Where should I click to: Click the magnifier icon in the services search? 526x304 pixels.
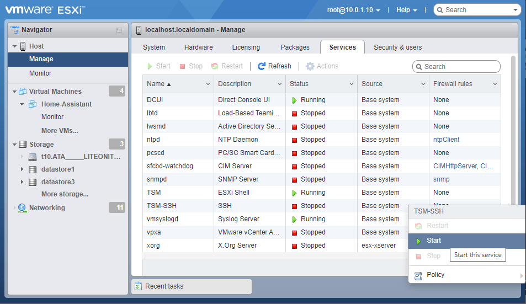pos(419,67)
